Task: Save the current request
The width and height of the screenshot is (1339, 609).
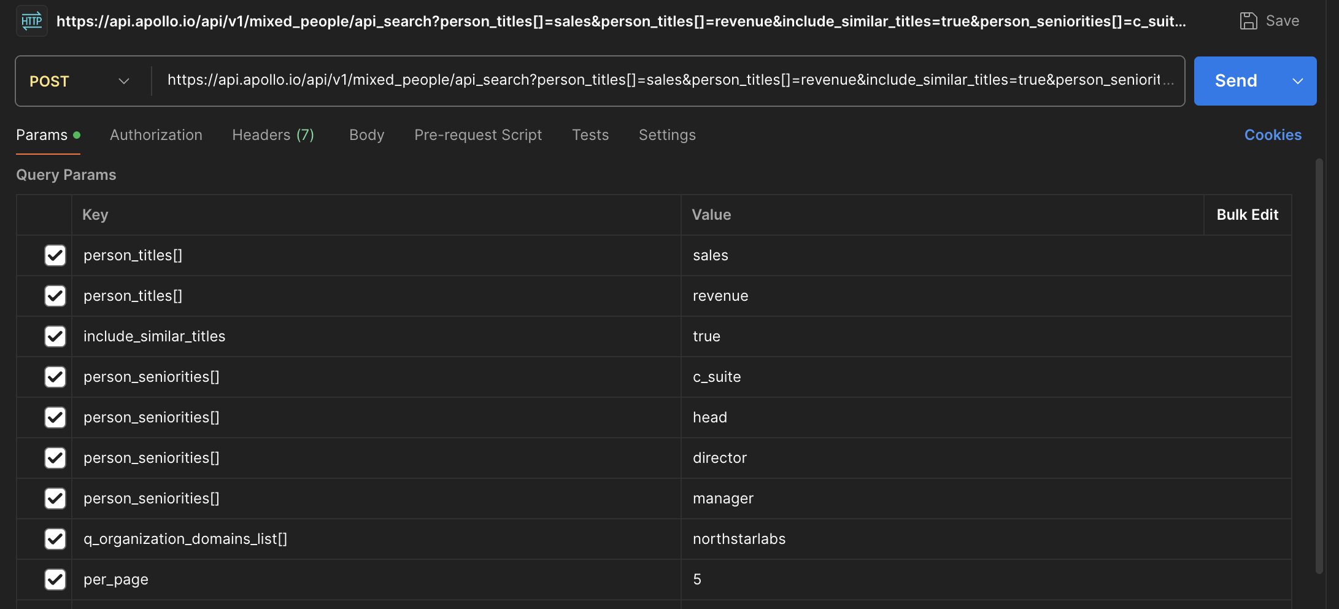Action: point(1269,21)
